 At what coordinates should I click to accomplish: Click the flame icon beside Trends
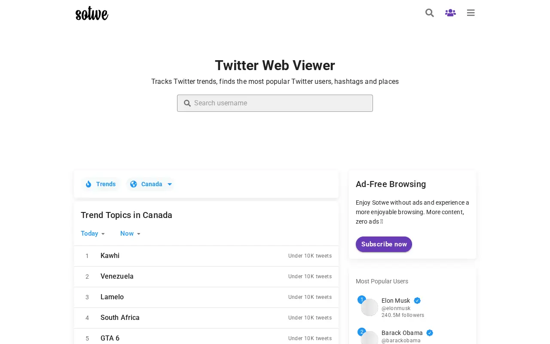[89, 184]
